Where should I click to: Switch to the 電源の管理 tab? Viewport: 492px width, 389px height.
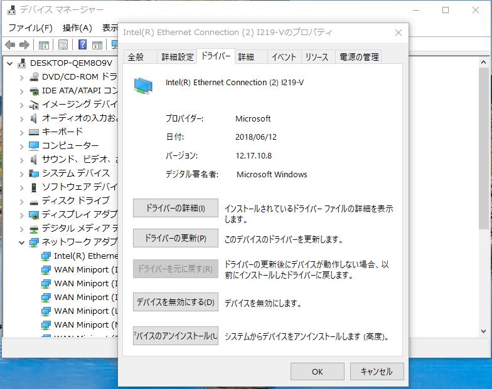[x=359, y=57]
